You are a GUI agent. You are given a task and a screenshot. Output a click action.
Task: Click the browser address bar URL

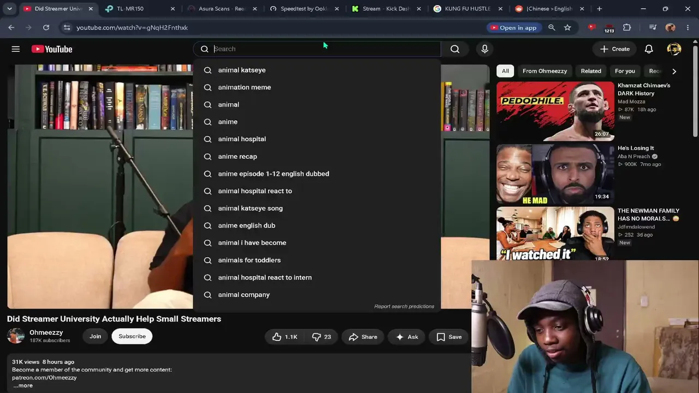(132, 27)
